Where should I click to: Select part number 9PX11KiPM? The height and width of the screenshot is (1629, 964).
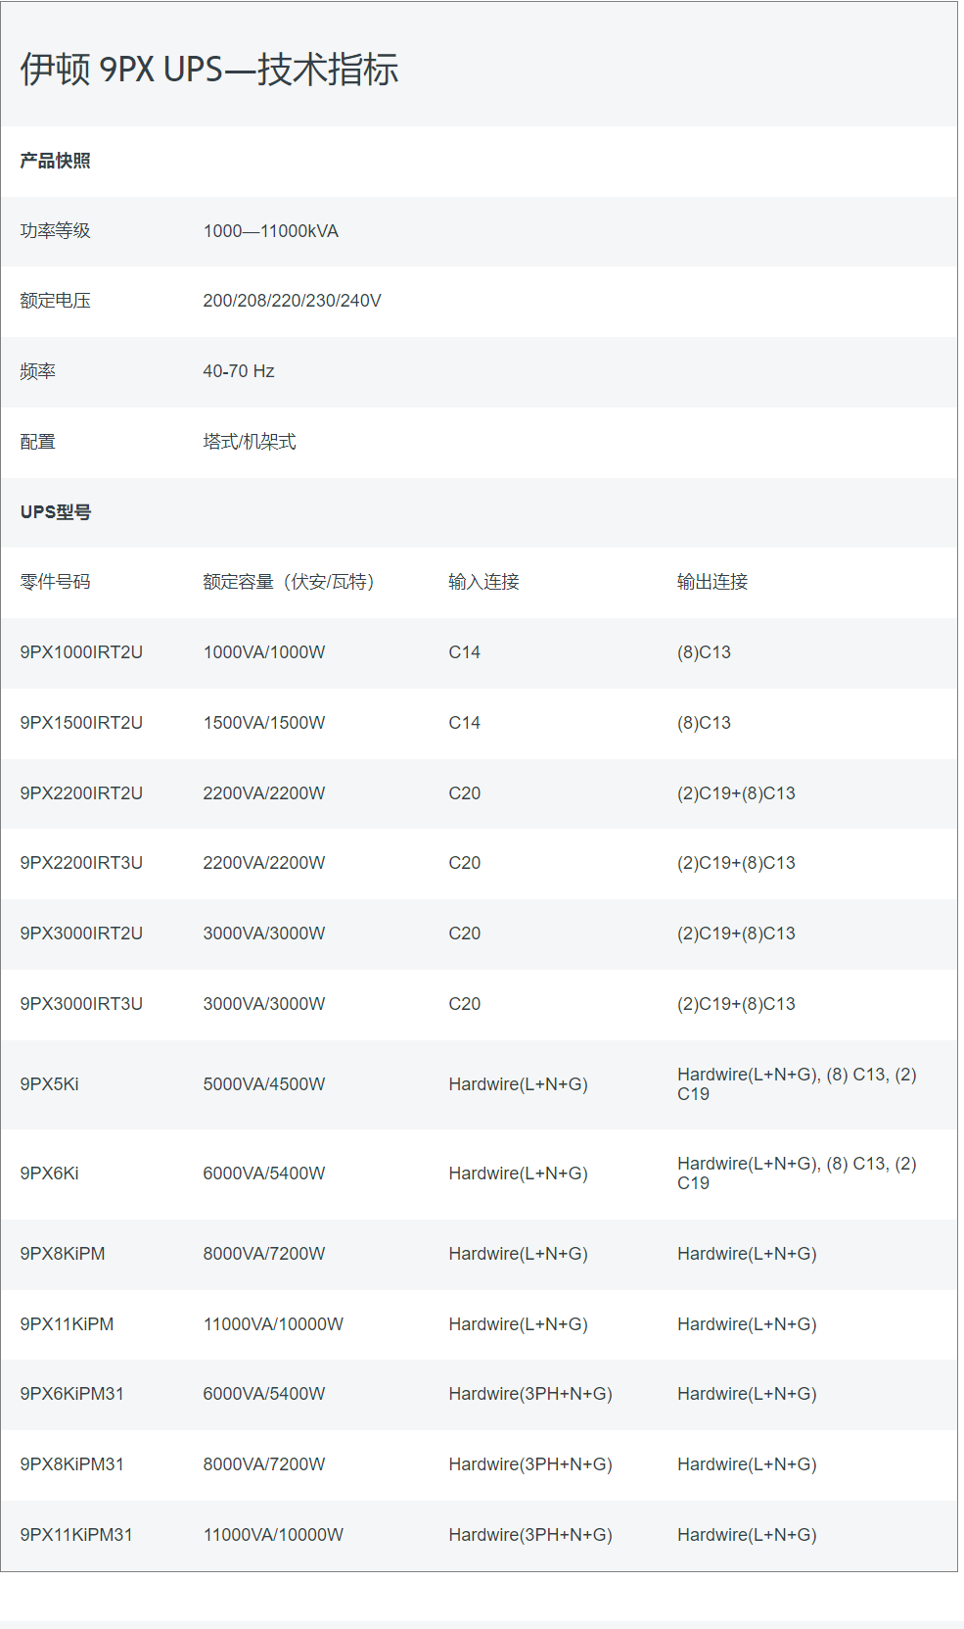pos(67,1324)
